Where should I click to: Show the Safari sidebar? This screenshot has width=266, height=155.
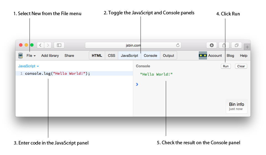(x=59, y=45)
